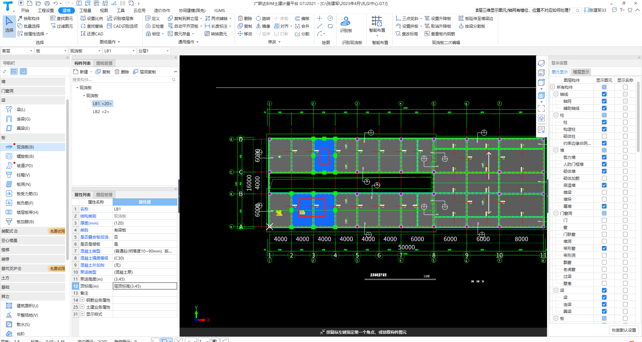
Task: Click 新建 in component list
Action: 81,72
